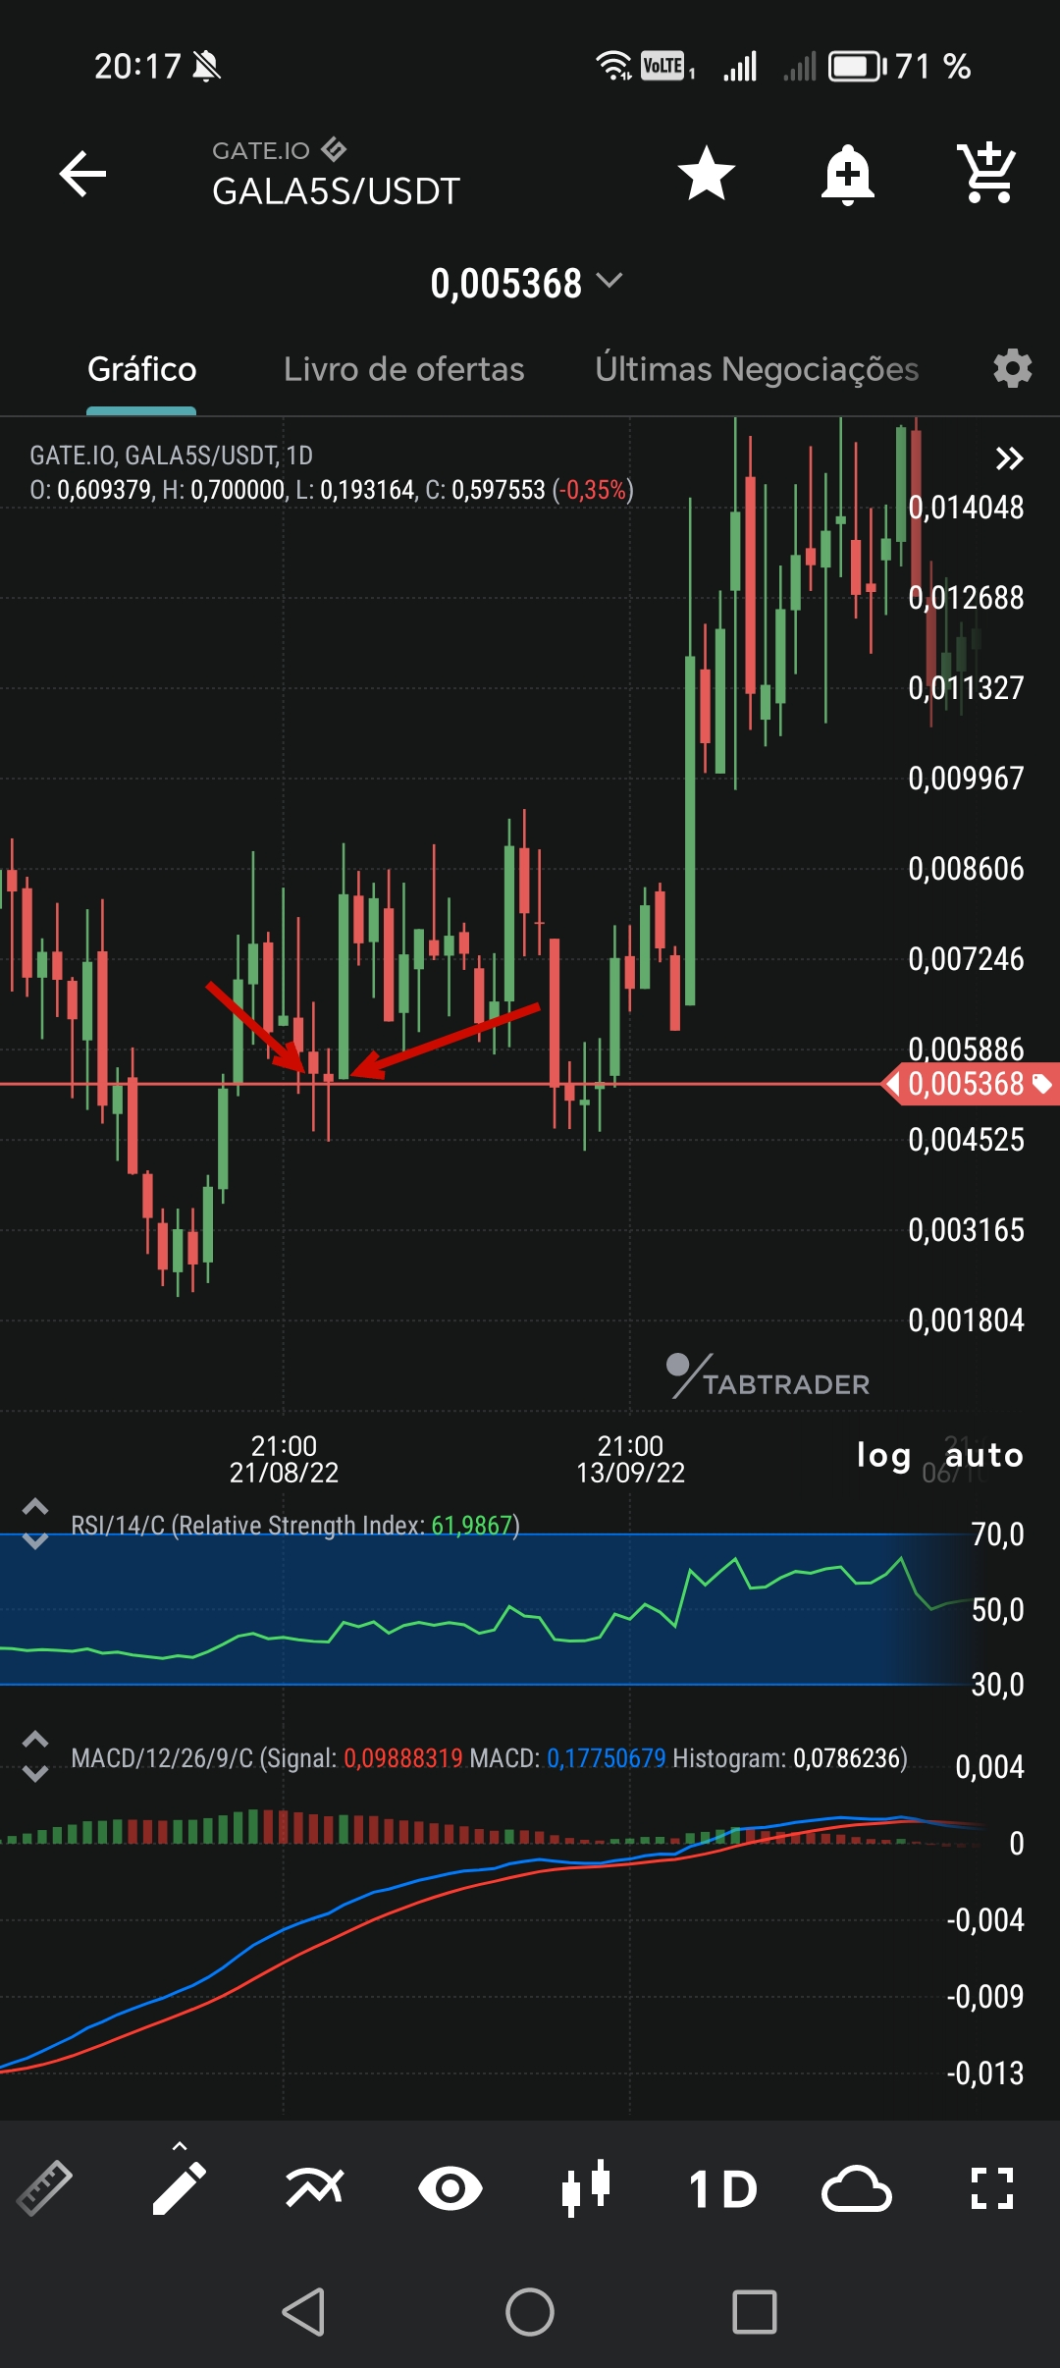Image resolution: width=1060 pixels, height=2368 pixels.
Task: Tap the RSI 70,0 level label
Action: click(x=997, y=1534)
